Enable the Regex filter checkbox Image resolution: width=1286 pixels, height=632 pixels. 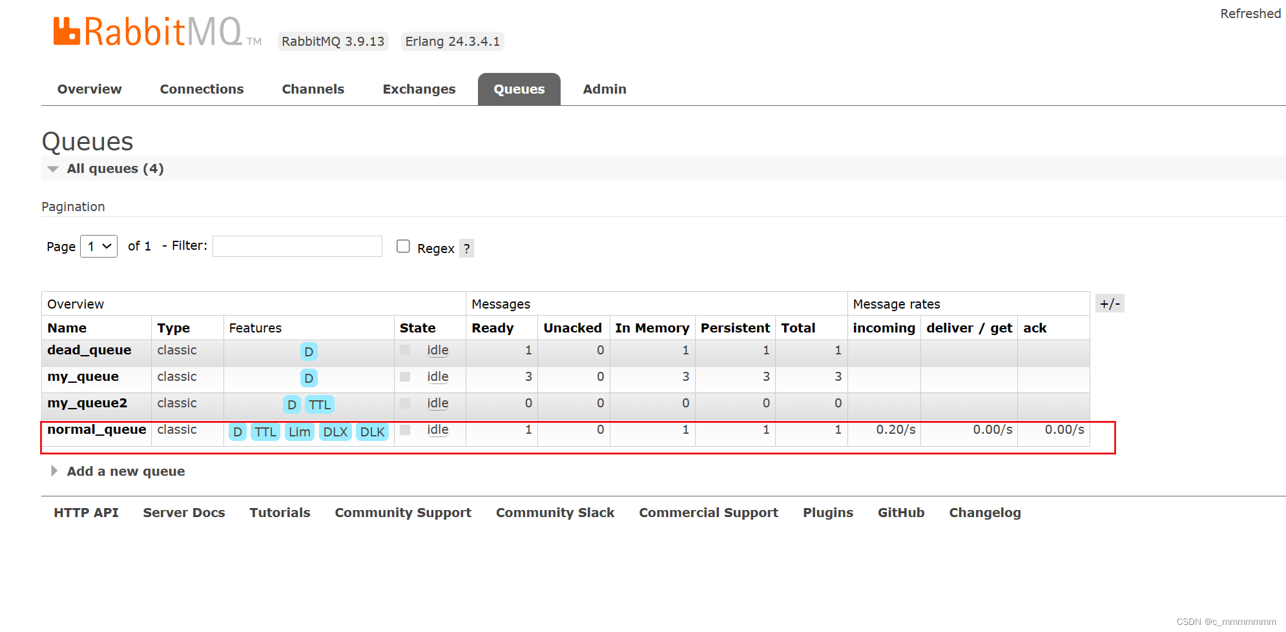point(403,246)
